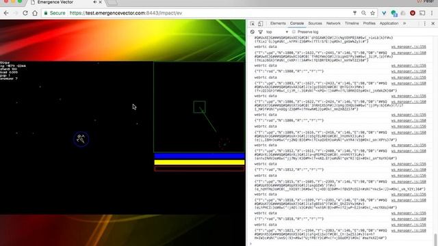Click the green square on the minimap
Screen dimensions: 438x246
(x=199, y=107)
